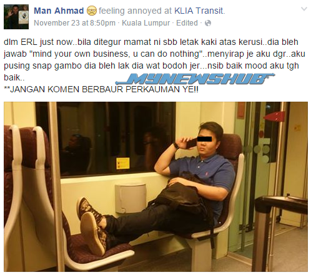Open Man Ahmad's profile picture

[x=16, y=17]
